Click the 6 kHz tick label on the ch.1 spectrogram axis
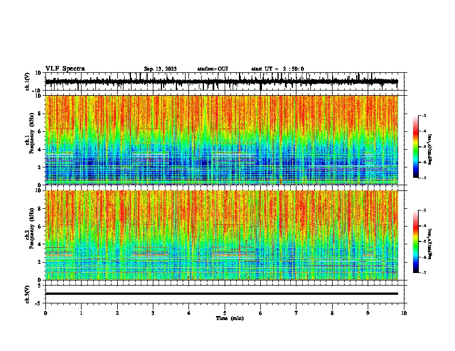This screenshot has height=351, width=455. pos(40,132)
